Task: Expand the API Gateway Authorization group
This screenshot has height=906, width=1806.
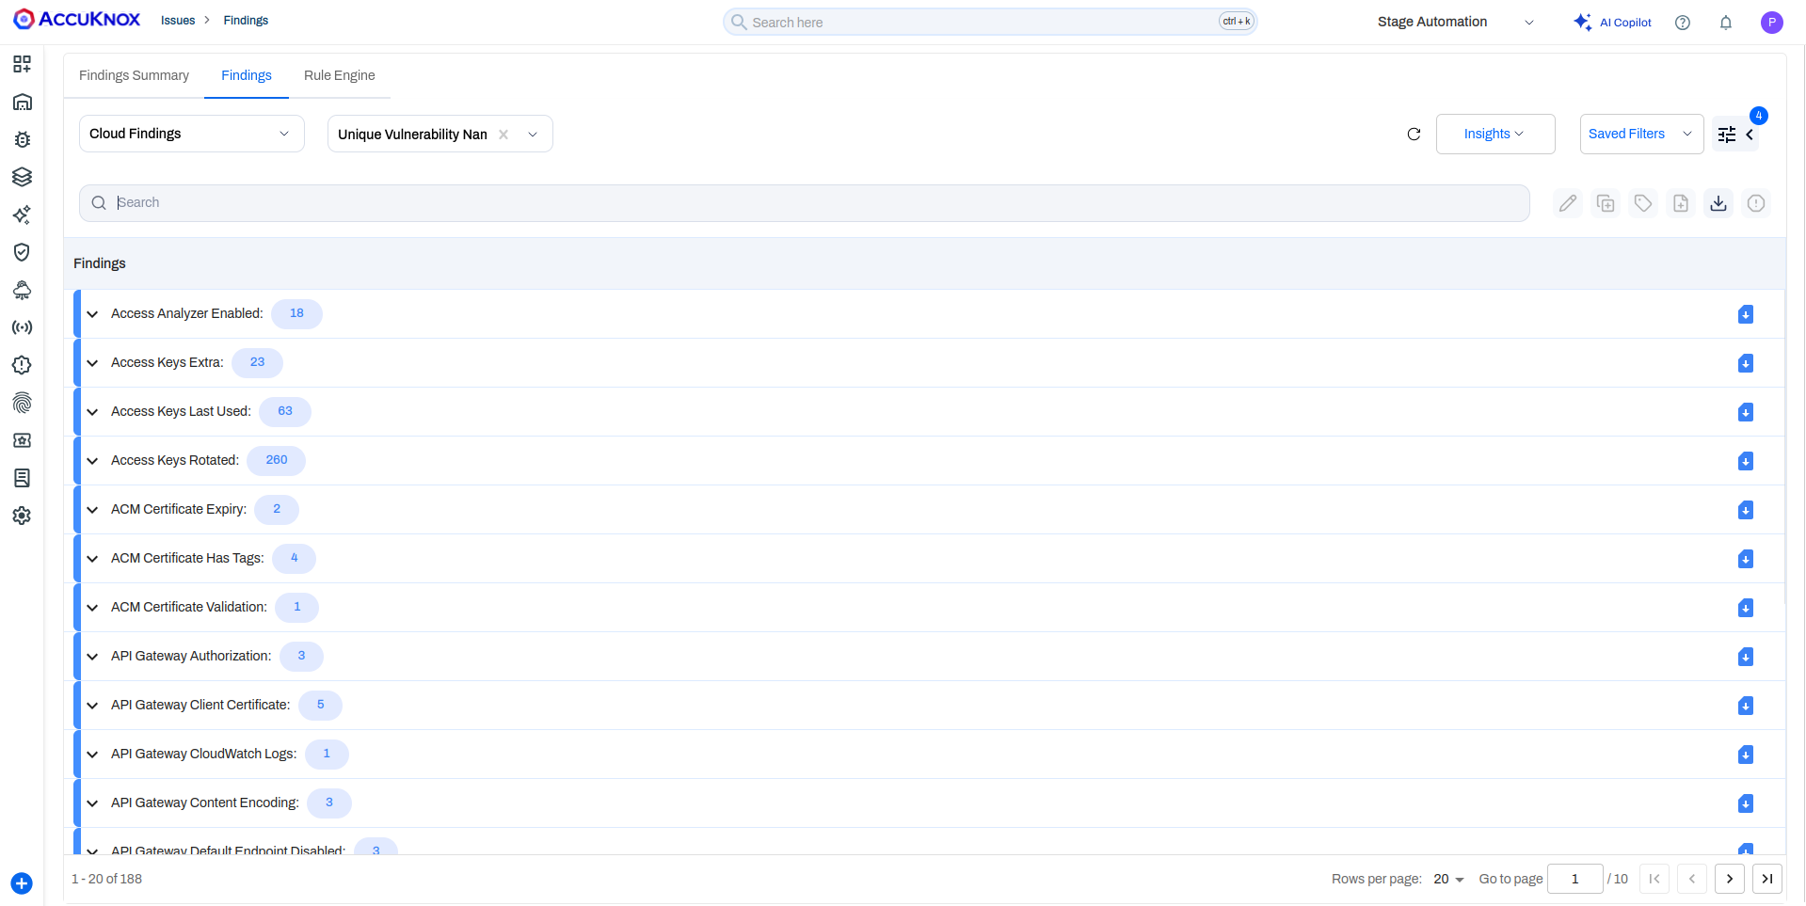Action: tap(92, 657)
